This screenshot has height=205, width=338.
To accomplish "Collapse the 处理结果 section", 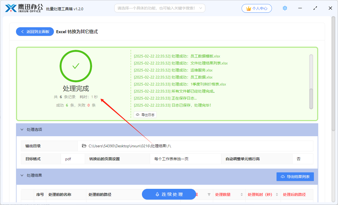I will [22, 175].
